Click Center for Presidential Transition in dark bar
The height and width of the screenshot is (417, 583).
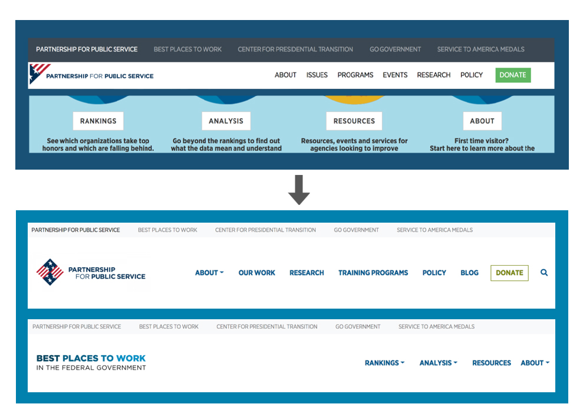(295, 49)
